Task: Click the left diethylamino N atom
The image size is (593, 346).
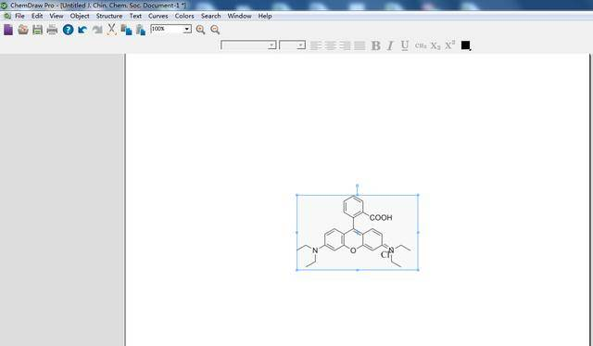Action: [x=315, y=250]
